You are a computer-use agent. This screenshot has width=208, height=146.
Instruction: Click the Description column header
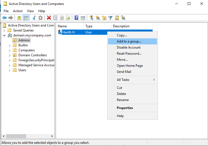click(x=121, y=26)
